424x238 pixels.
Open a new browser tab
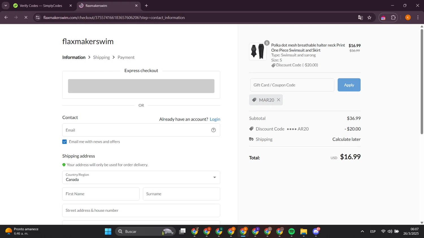(x=146, y=6)
